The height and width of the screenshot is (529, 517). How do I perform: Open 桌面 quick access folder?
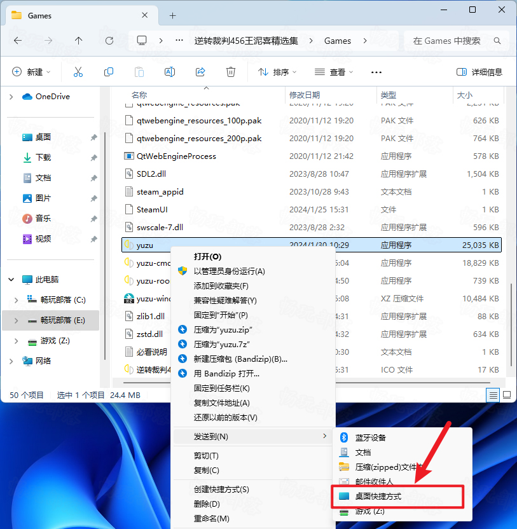pyautogui.click(x=36, y=137)
